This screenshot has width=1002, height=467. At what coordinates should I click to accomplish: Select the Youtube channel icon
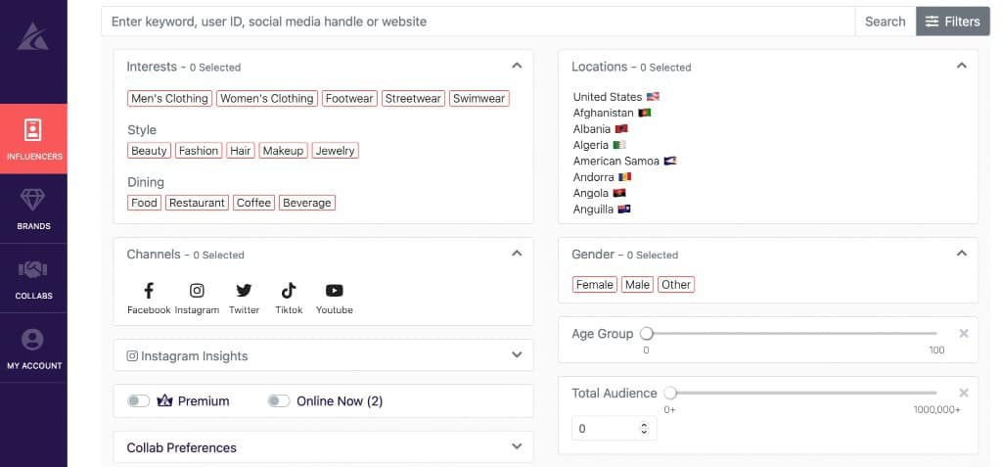335,291
